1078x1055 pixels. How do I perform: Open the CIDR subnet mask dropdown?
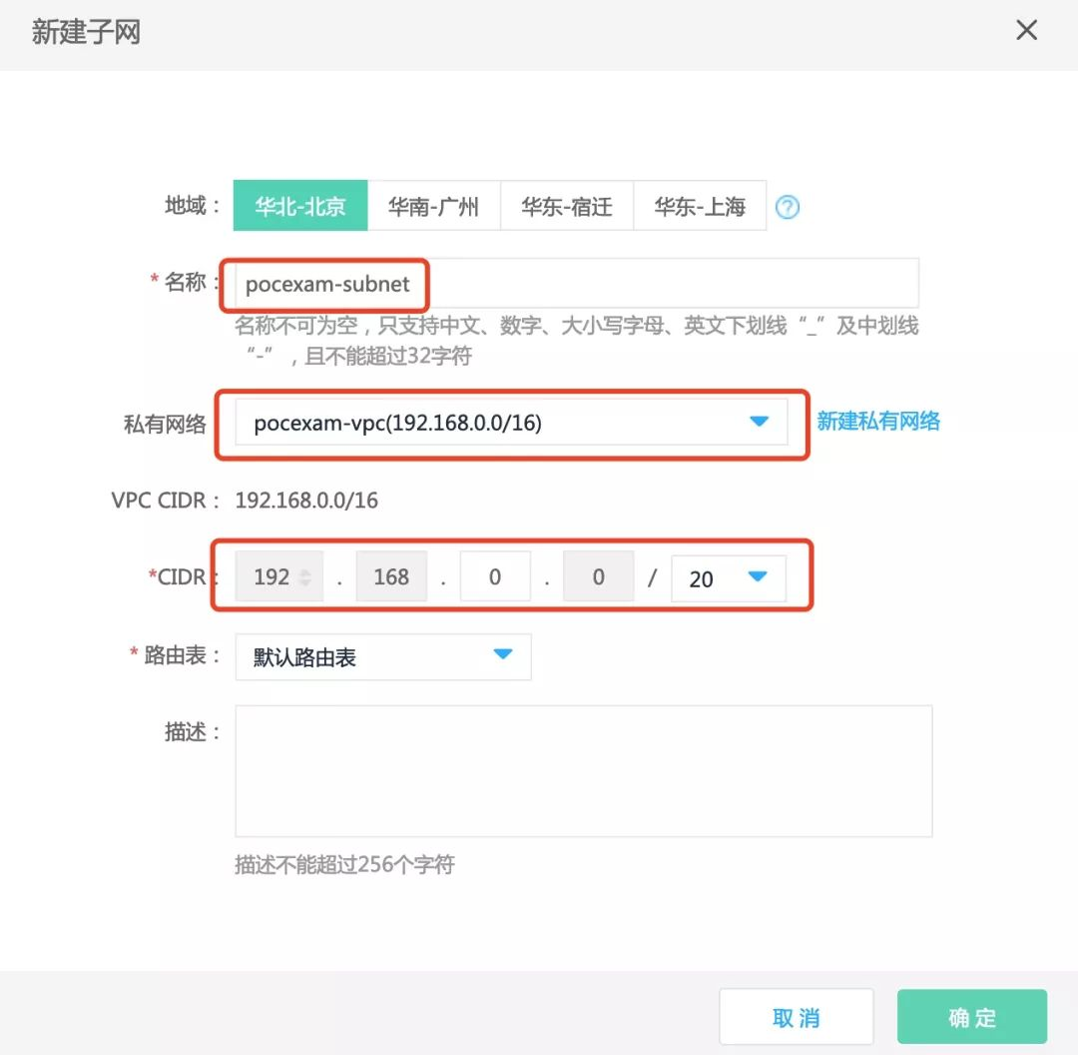click(x=729, y=576)
